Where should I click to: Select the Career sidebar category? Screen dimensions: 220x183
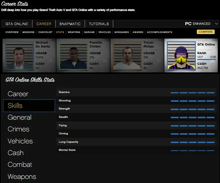coord(18,94)
